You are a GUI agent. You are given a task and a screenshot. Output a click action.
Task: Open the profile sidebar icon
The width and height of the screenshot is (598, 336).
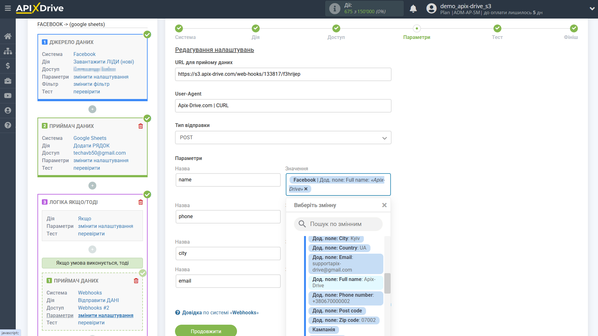(8, 110)
